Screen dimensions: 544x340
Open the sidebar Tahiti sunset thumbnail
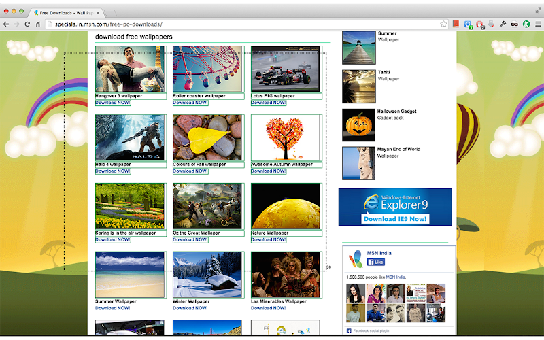point(359,86)
